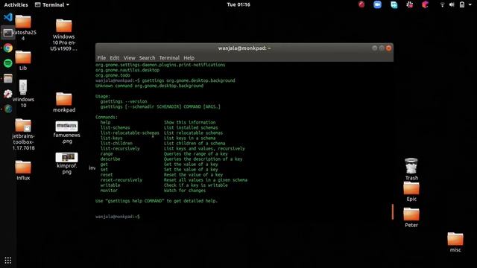Click the 'gsettings --version' usage line

(x=124, y=101)
